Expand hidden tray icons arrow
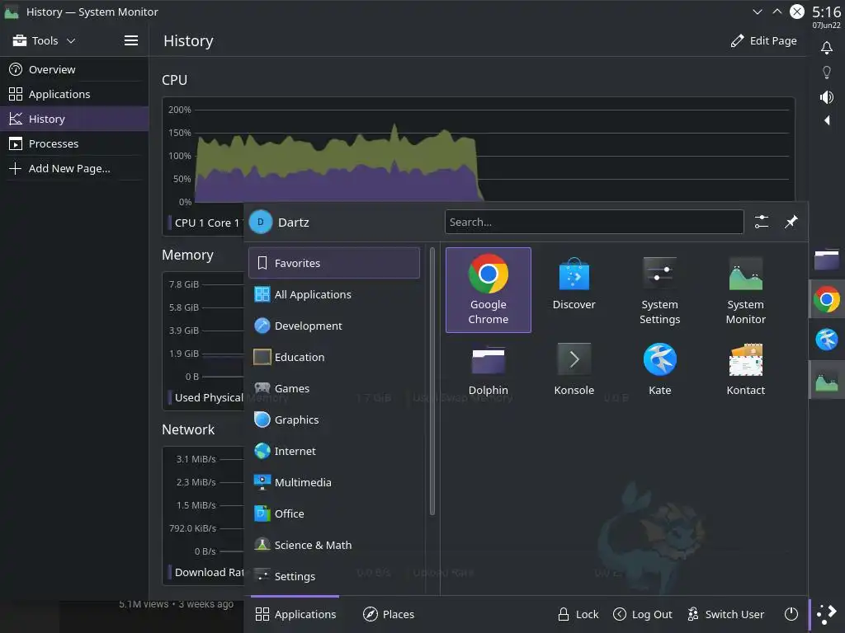The width and height of the screenshot is (845, 633). point(827,120)
